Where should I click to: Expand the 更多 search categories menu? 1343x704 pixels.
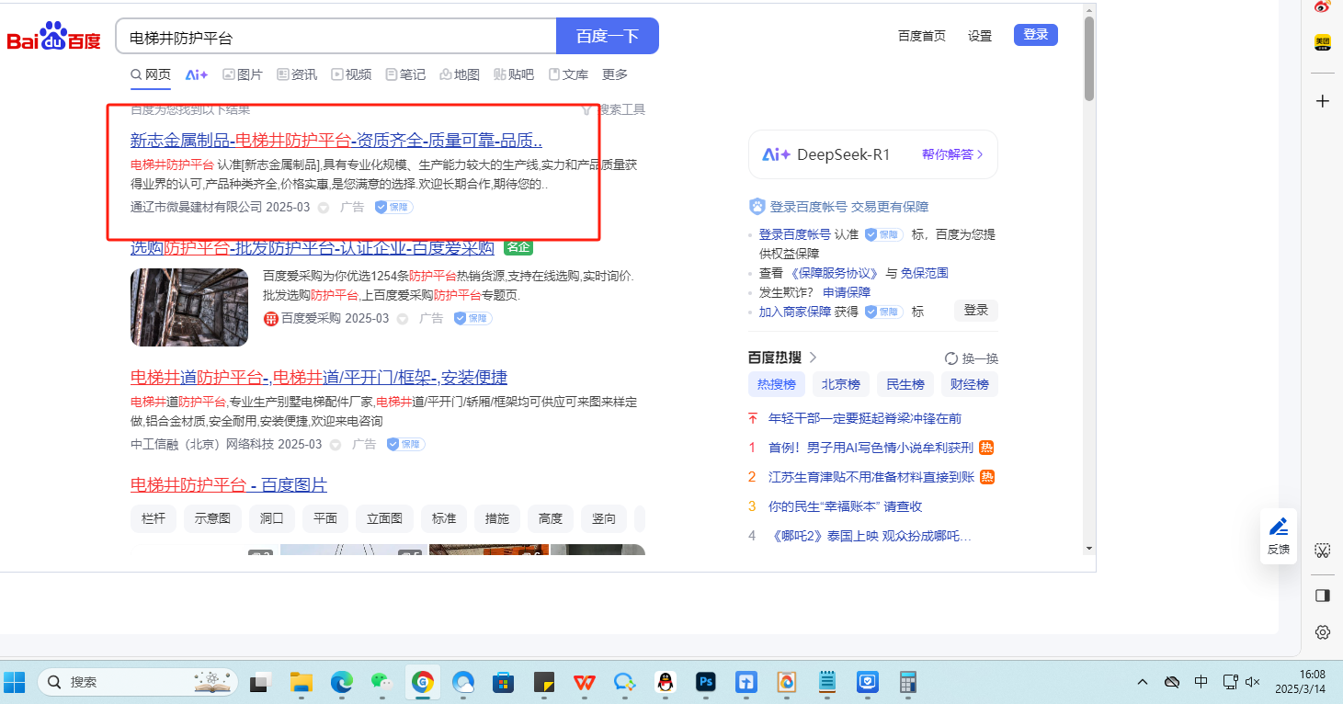coord(615,74)
